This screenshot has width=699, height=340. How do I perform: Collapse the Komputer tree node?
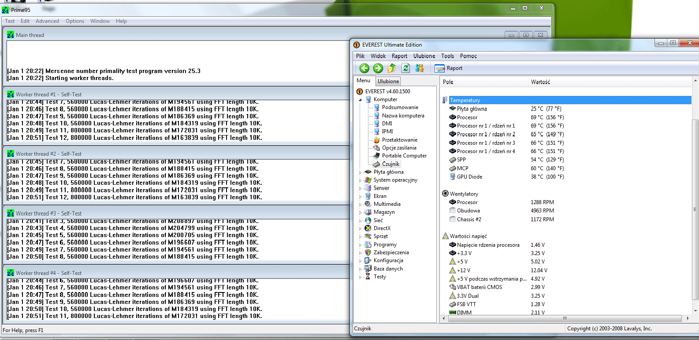click(360, 100)
